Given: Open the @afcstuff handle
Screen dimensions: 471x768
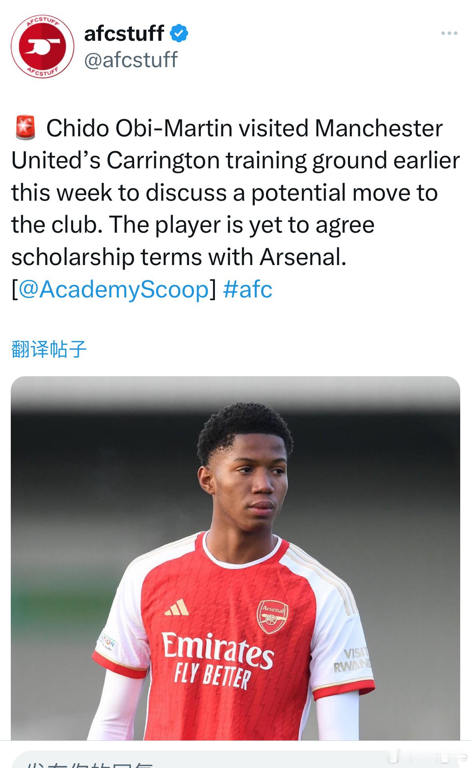Looking at the screenshot, I should pos(131,60).
